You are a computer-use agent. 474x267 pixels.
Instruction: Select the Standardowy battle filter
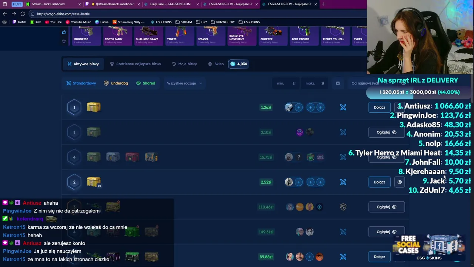point(81,83)
